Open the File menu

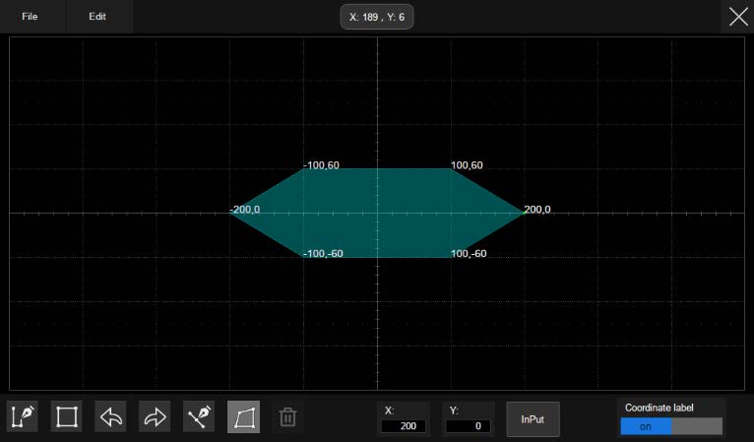pos(30,17)
